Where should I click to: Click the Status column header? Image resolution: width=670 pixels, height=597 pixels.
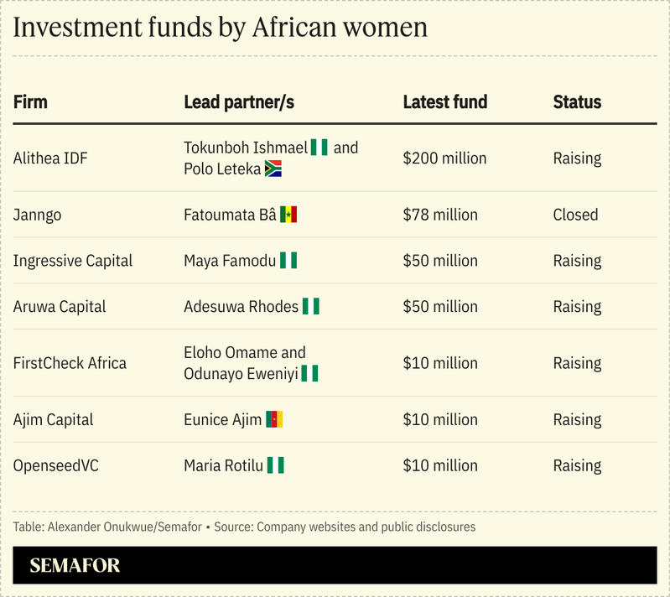[x=577, y=102]
